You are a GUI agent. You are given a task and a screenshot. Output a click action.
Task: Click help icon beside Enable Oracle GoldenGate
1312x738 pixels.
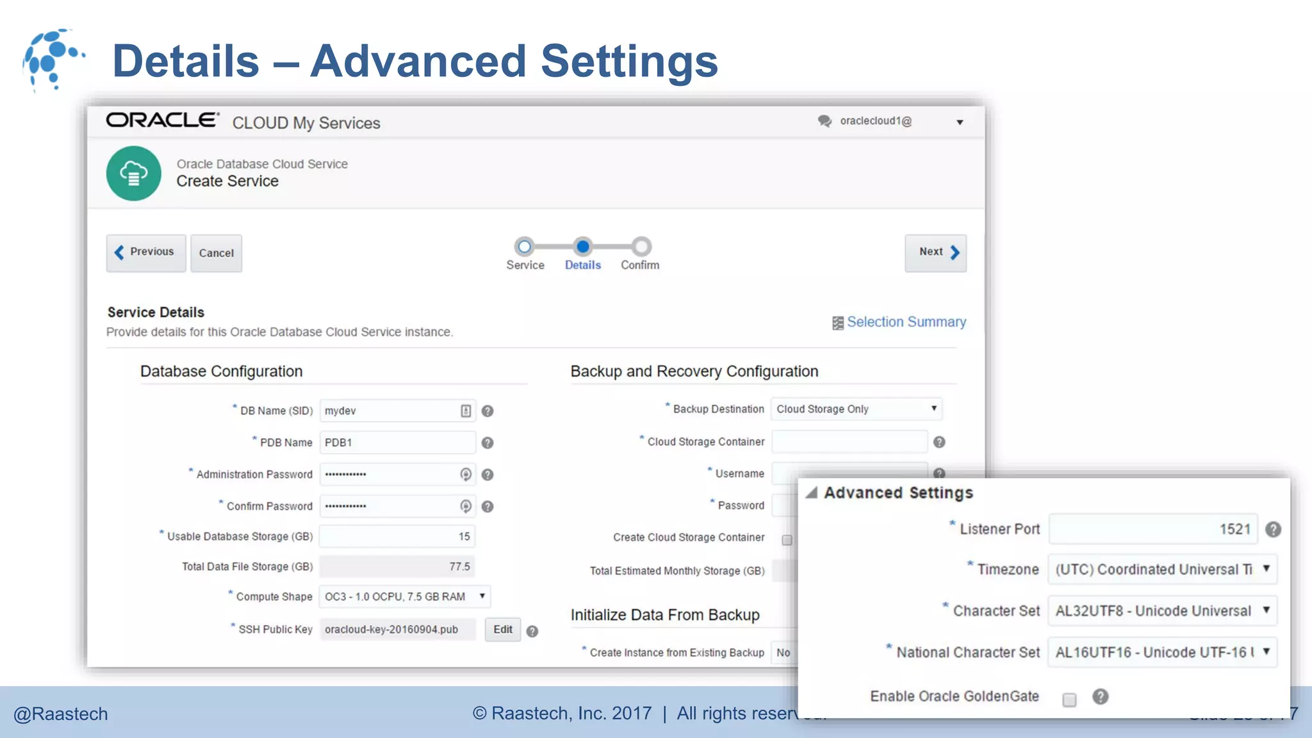(1100, 696)
